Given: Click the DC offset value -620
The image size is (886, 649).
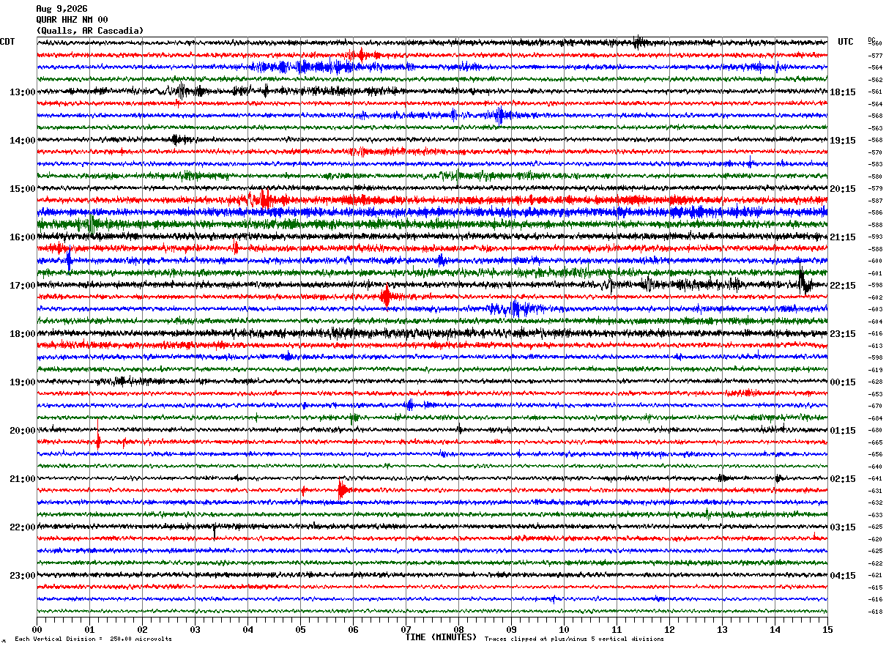Looking at the screenshot, I should pos(875,539).
